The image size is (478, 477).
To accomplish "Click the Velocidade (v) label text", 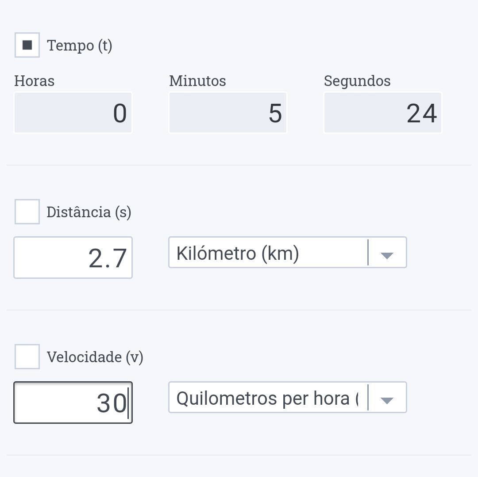I will coord(95,357).
